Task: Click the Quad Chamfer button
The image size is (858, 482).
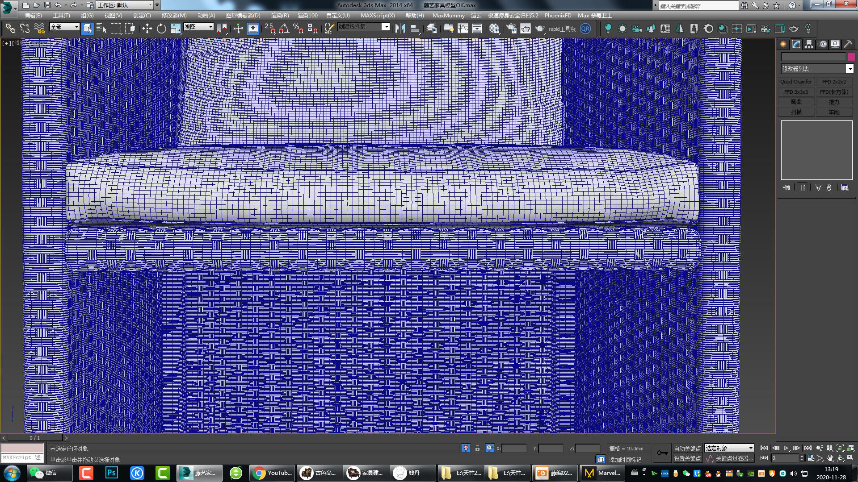Action: [796, 81]
